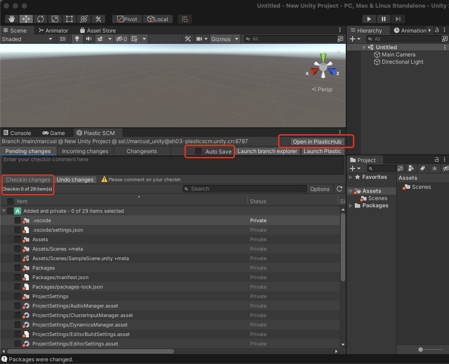The image size is (449, 364).
Task: Open Animation tab
Action: coord(410,30)
